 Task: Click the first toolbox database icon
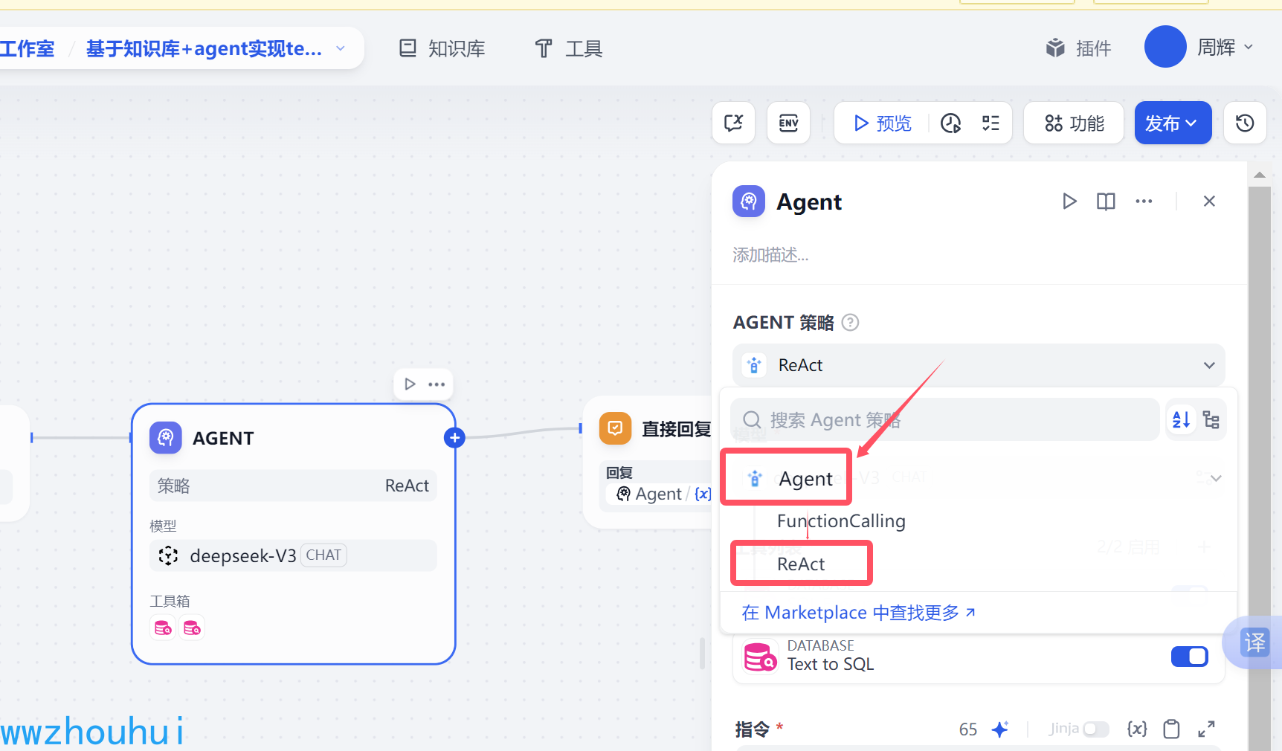tap(163, 628)
